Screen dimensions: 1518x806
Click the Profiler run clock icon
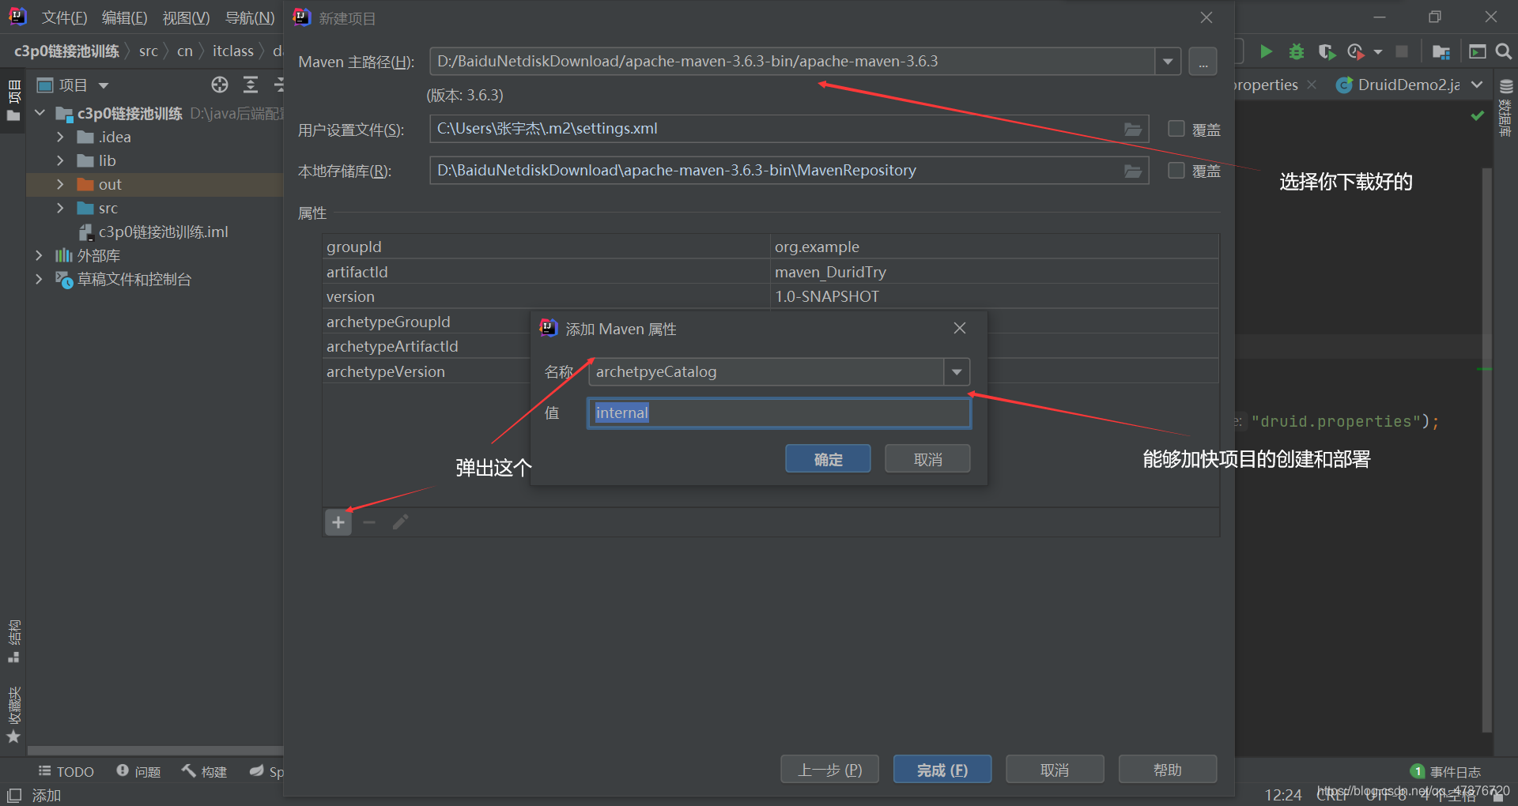pos(1356,51)
